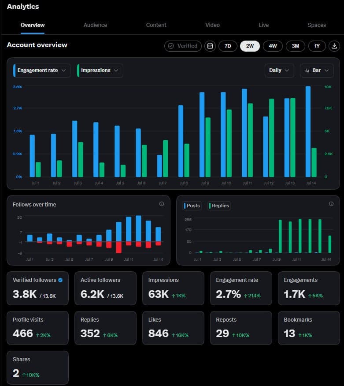This screenshot has height=386, width=344.
Task: Click the Jul 13 green impressions bar
Action: click(292, 137)
